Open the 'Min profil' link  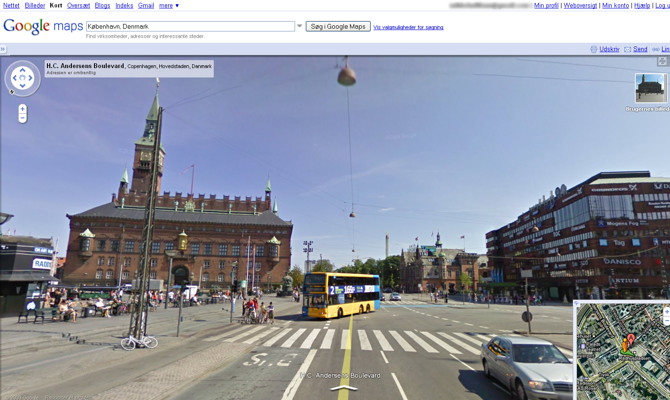pos(546,6)
